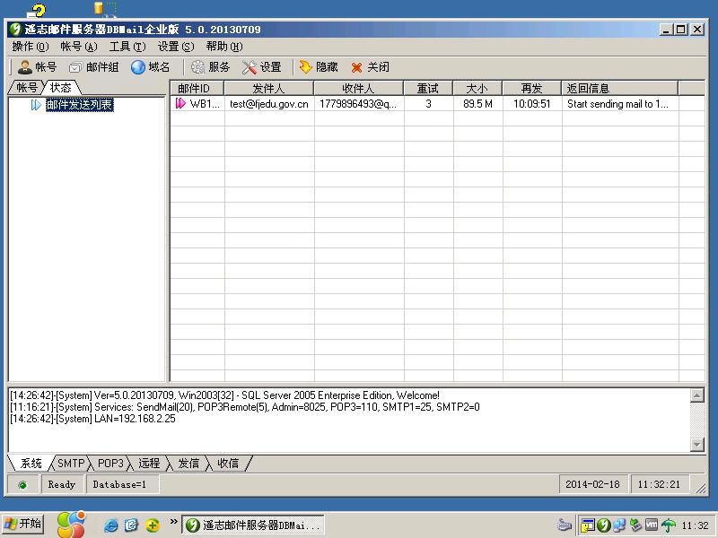Switch to the 收信 log tab
Screen dimensions: 718x538
228,464
